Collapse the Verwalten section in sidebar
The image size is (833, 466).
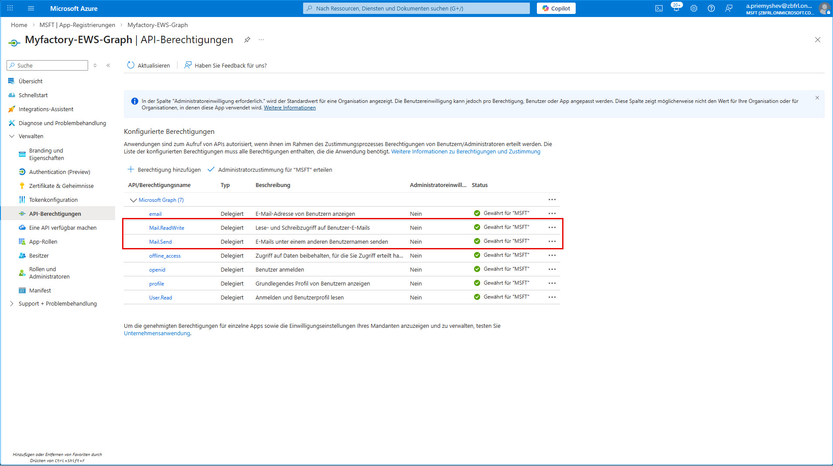[12, 136]
